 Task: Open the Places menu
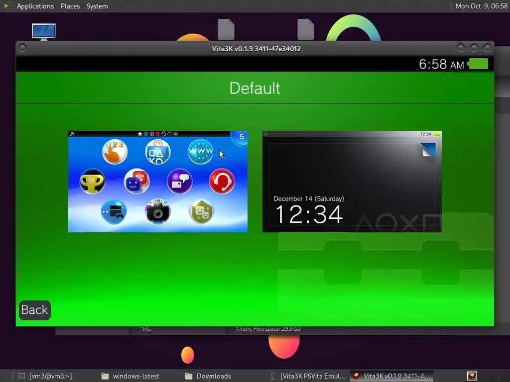[x=70, y=6]
